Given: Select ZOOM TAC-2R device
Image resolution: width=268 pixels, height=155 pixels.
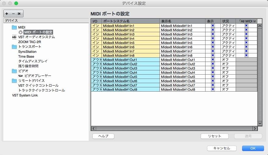Looking at the screenshot, I should (x=30, y=42).
